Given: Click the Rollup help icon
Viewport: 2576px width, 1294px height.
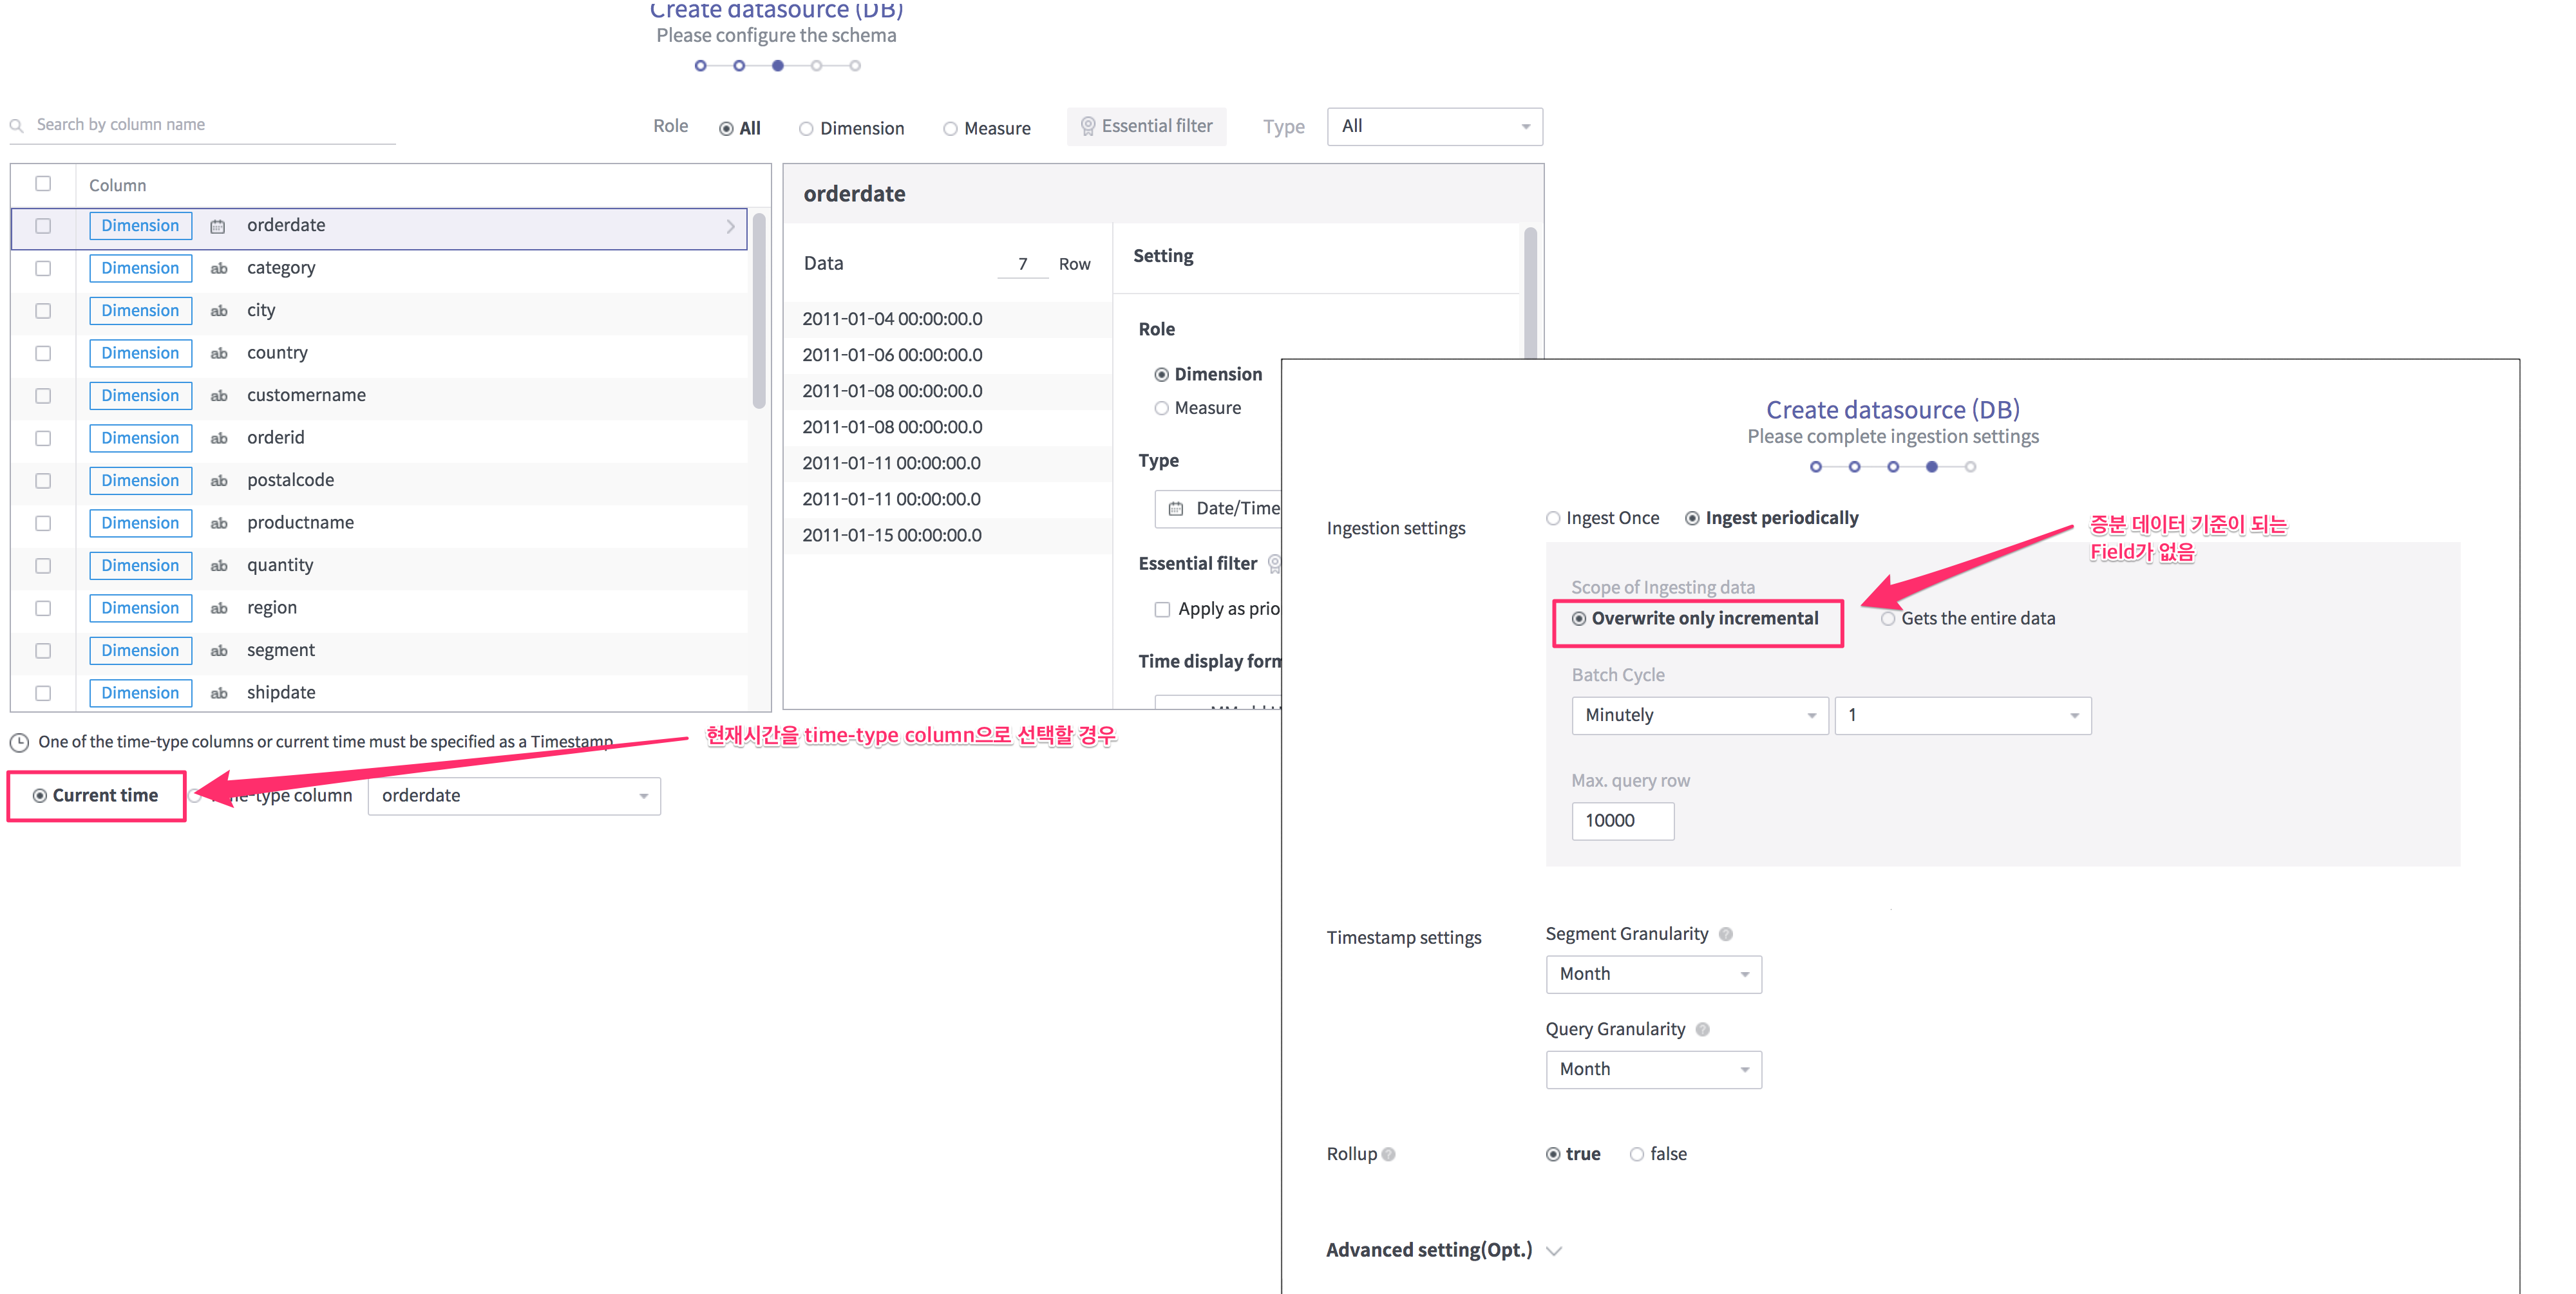Looking at the screenshot, I should (1389, 1154).
